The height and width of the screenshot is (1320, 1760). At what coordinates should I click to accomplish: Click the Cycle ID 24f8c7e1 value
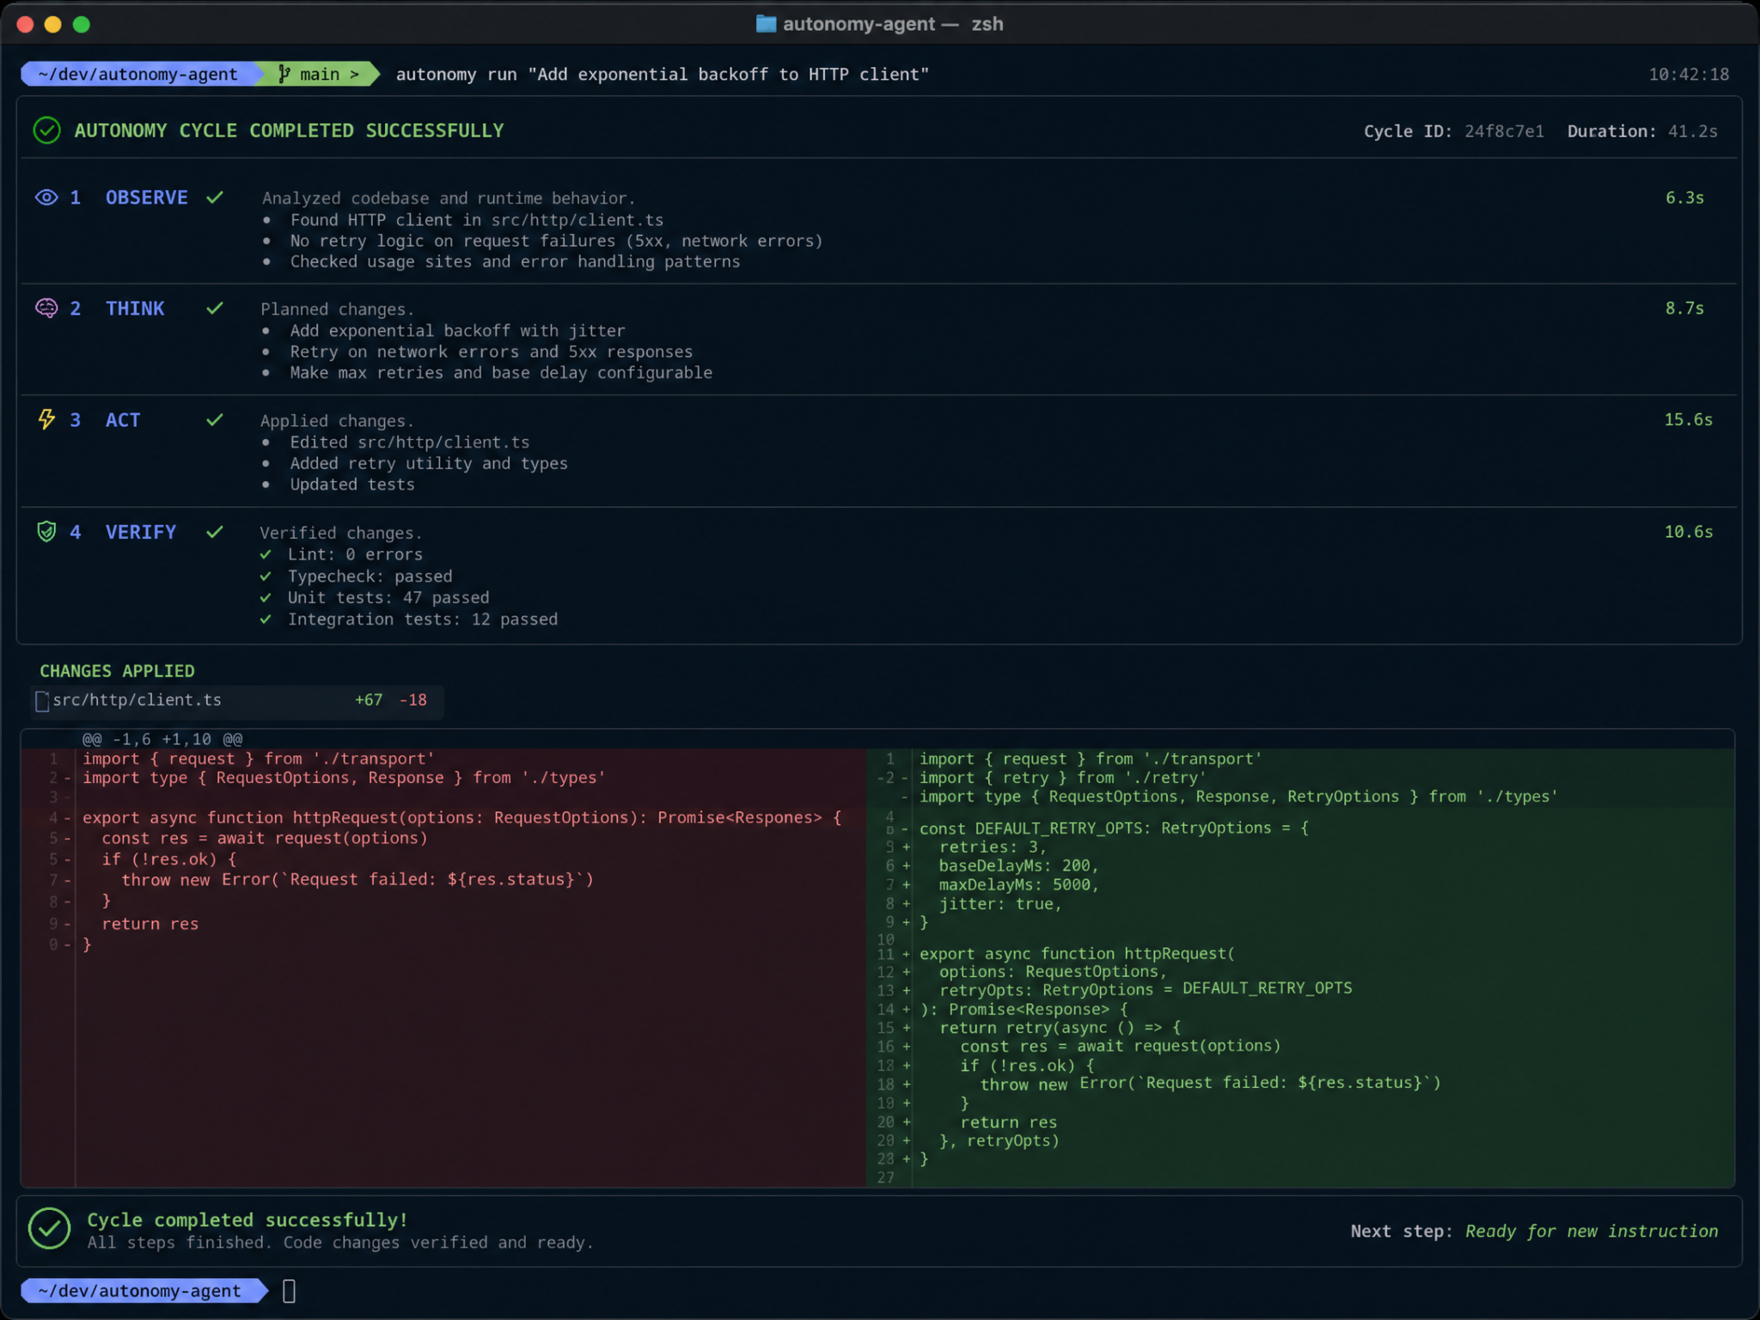click(1504, 131)
